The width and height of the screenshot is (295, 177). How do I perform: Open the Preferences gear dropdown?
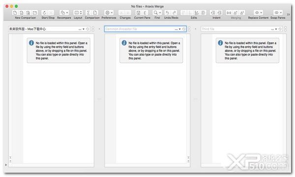click(109, 13)
